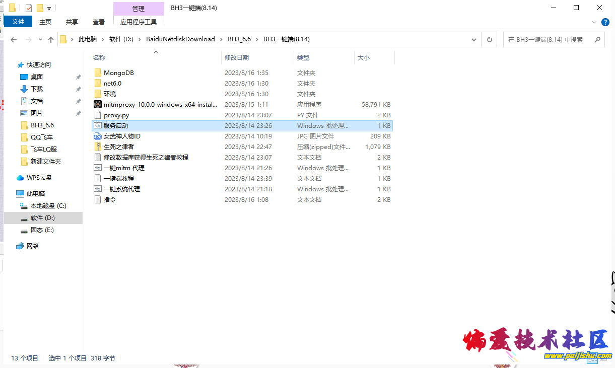Click the 修改数据库获得生死之律者教程 text file icon

[98, 158]
